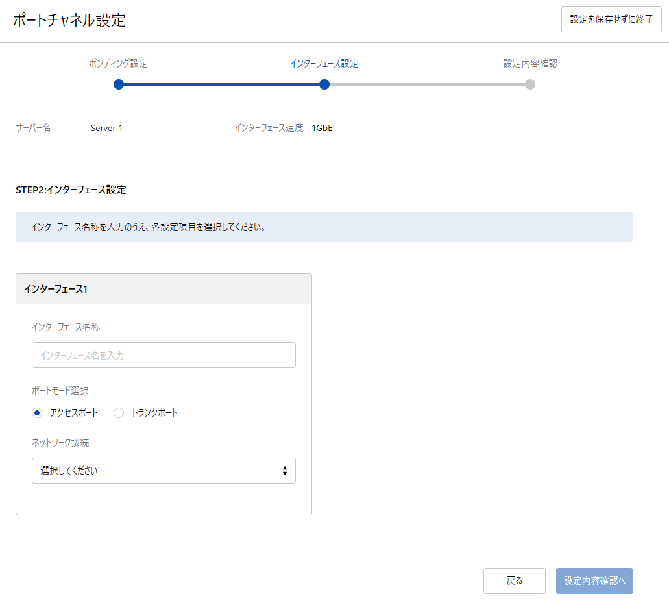The height and width of the screenshot is (605, 669).
Task: Click the インターフェース名称 field label
Action: tap(67, 327)
